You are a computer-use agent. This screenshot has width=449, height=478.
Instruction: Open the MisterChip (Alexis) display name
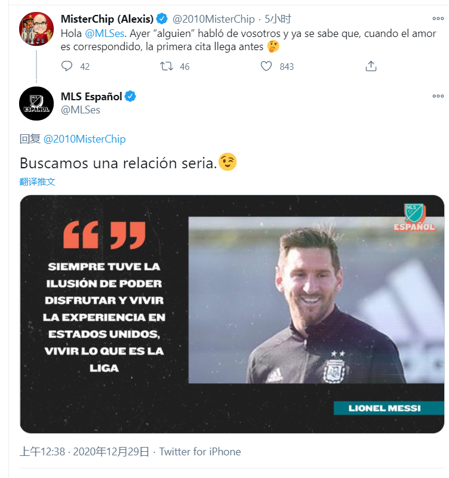(x=107, y=19)
